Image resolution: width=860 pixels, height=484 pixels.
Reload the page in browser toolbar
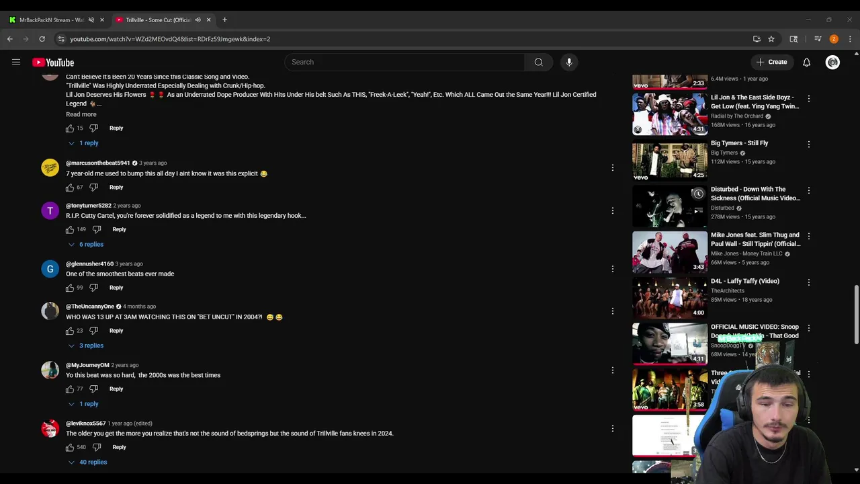(42, 39)
